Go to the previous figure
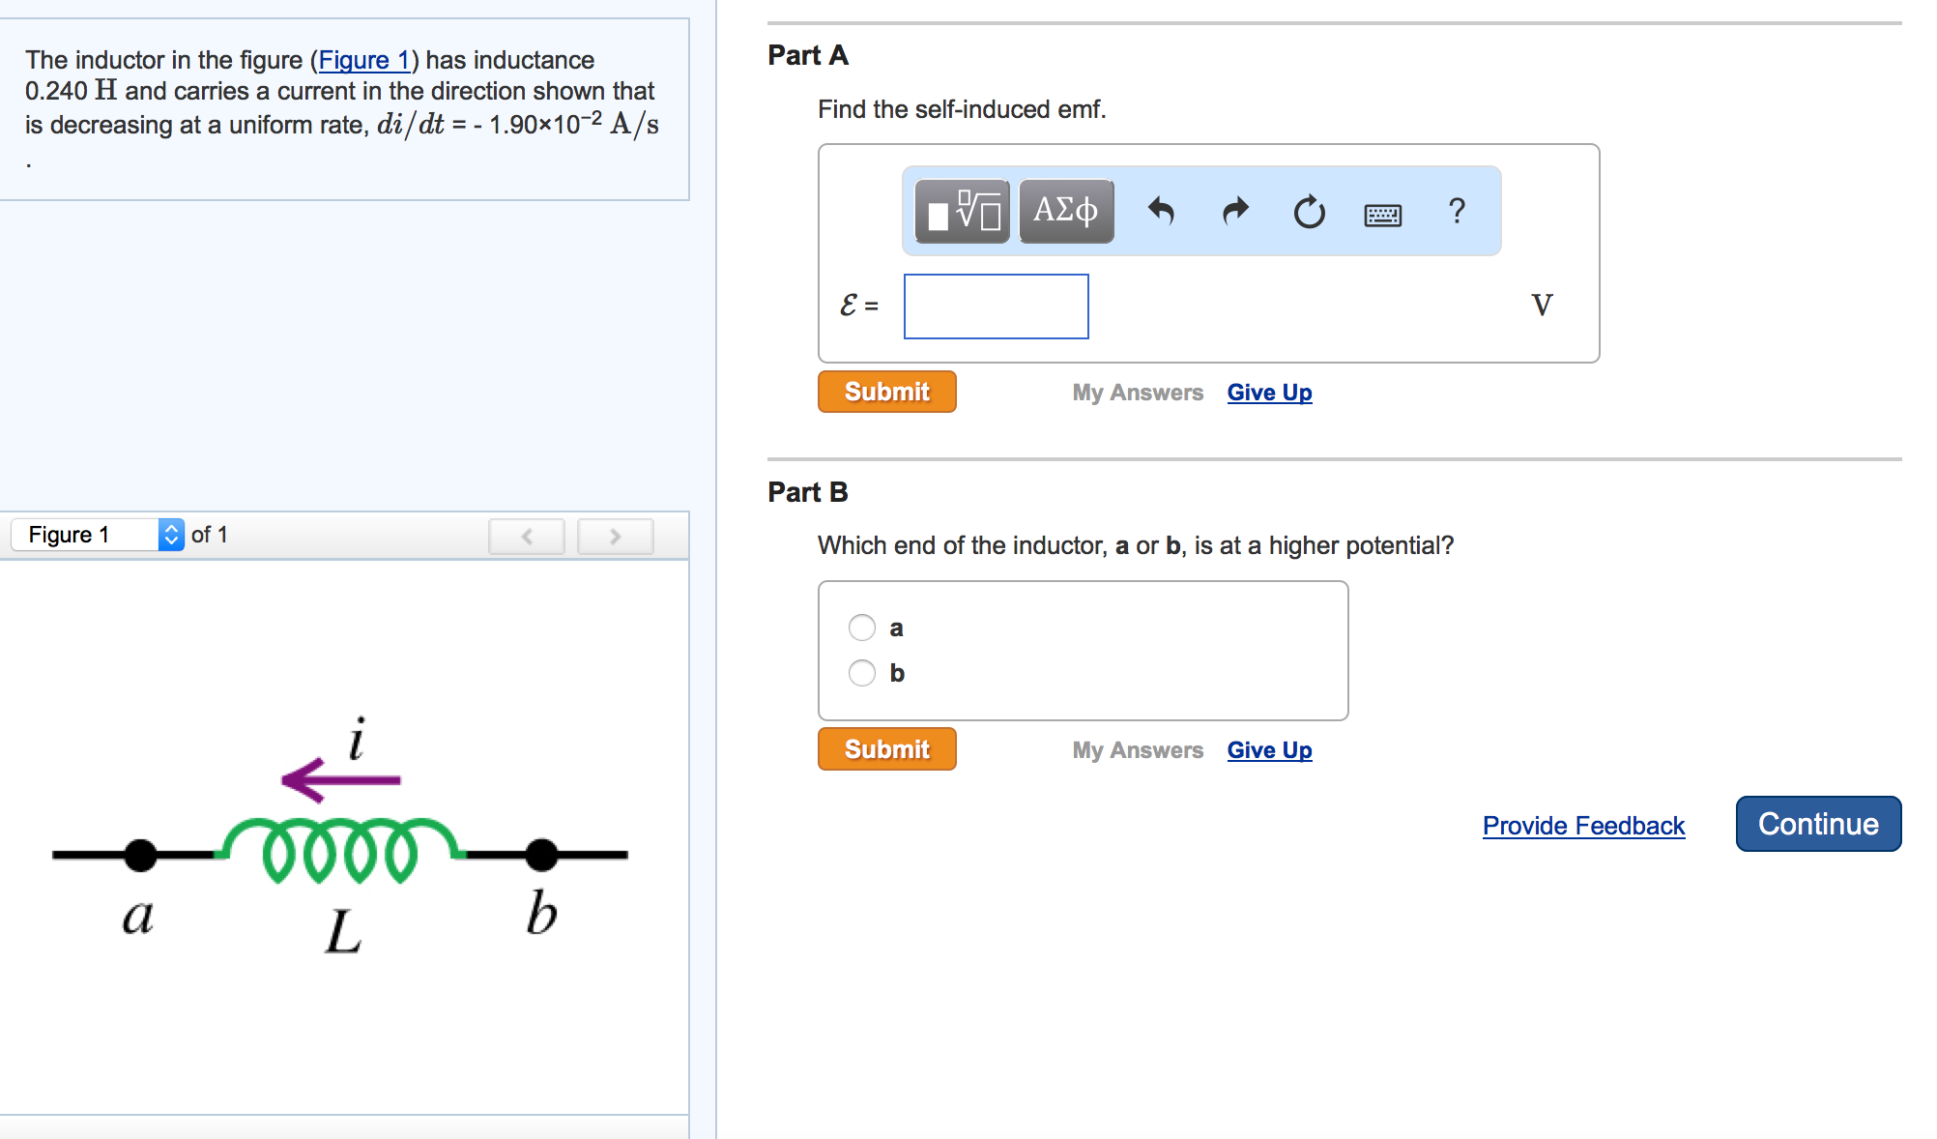This screenshot has height=1139, width=1937. 527,536
